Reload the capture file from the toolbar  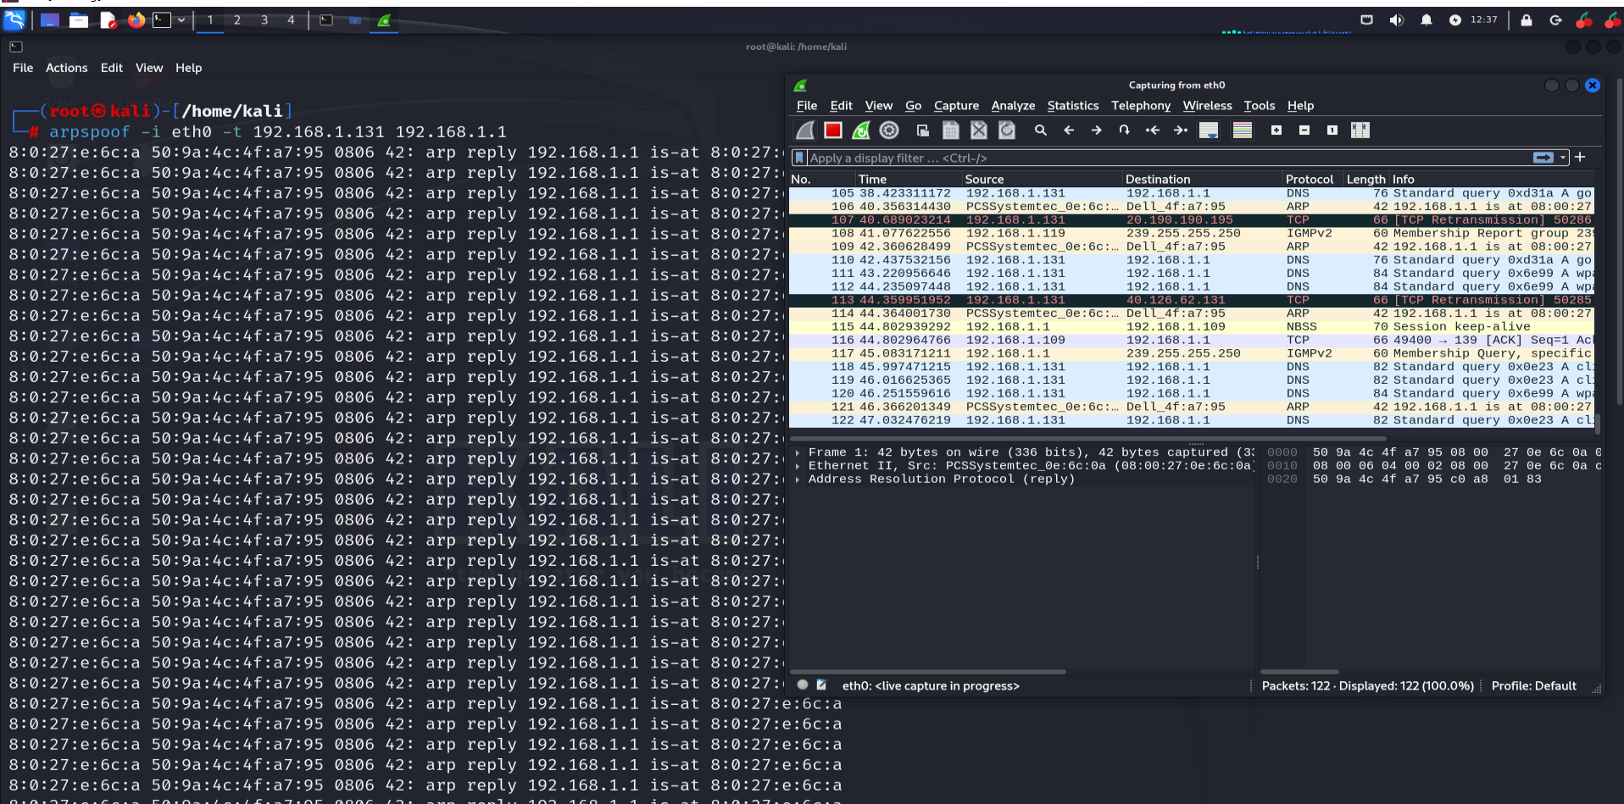tap(1007, 130)
